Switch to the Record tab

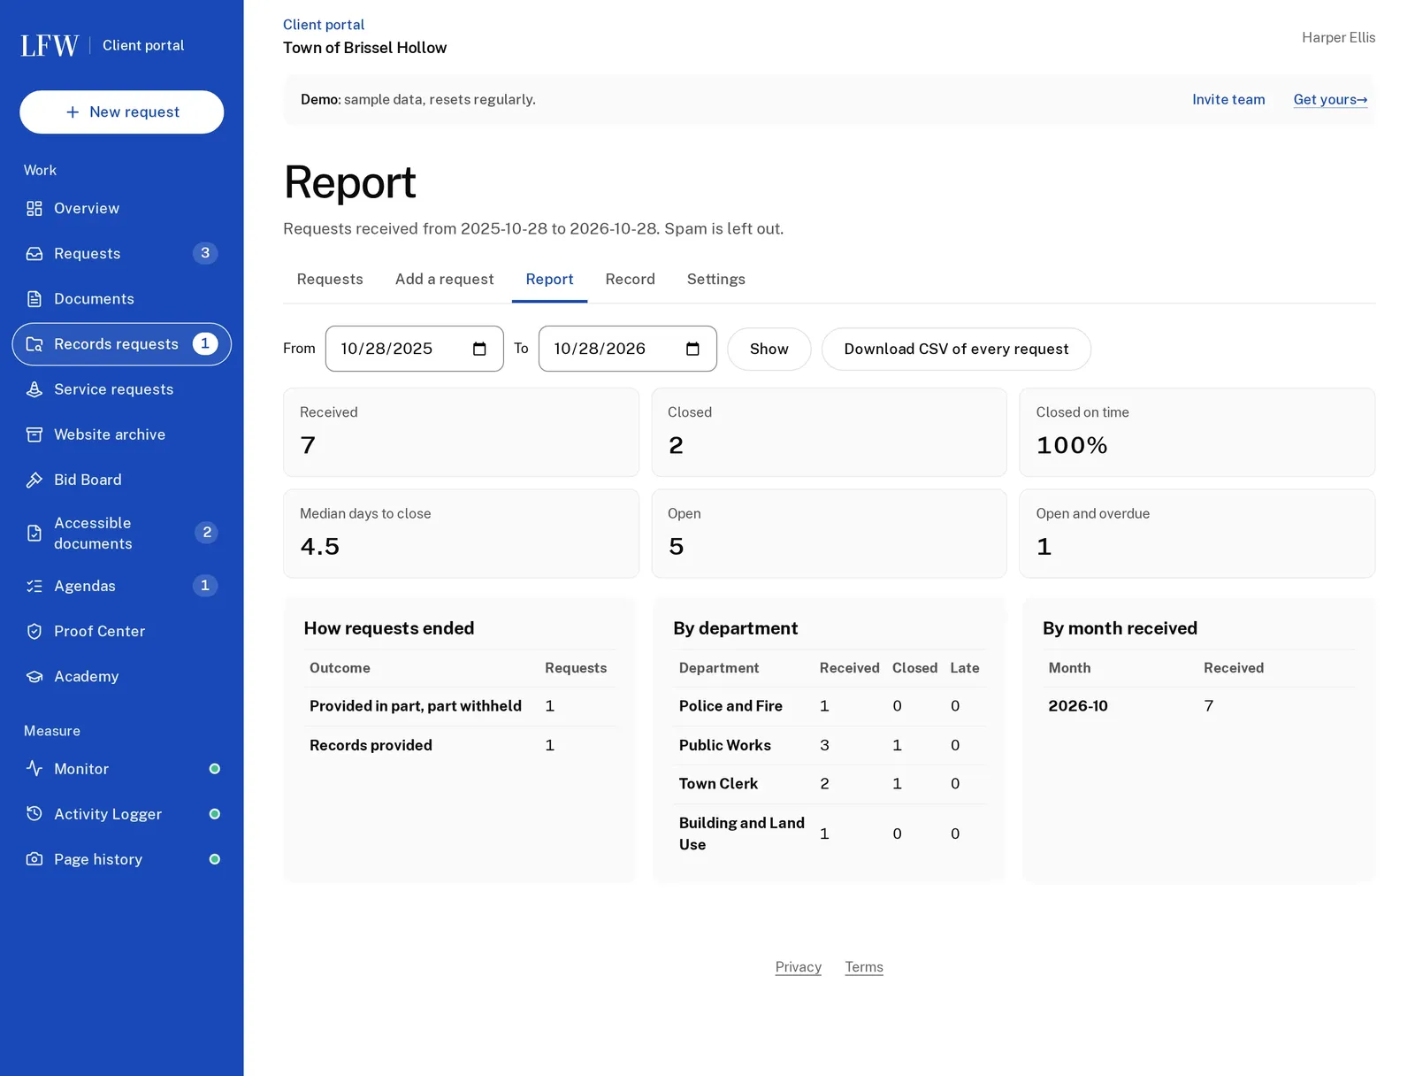point(630,280)
